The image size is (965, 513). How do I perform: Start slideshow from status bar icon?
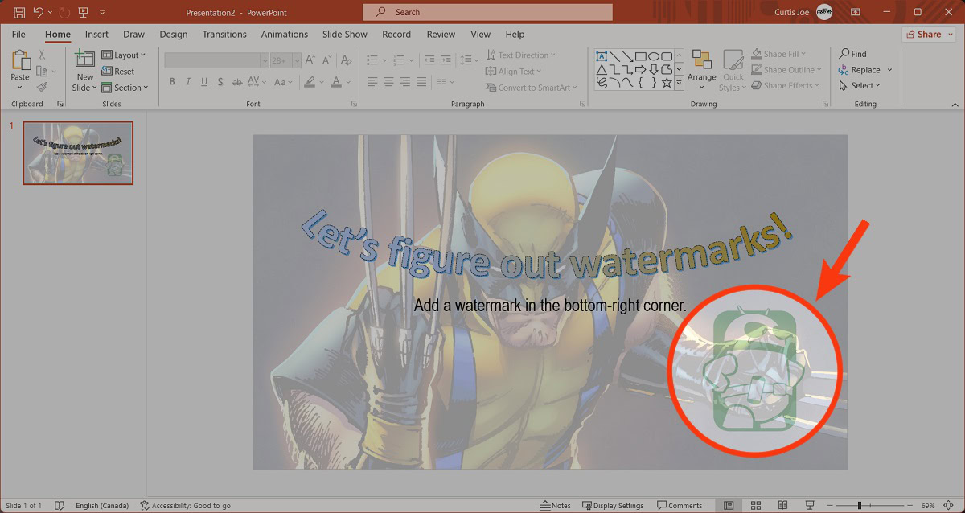pyautogui.click(x=811, y=505)
